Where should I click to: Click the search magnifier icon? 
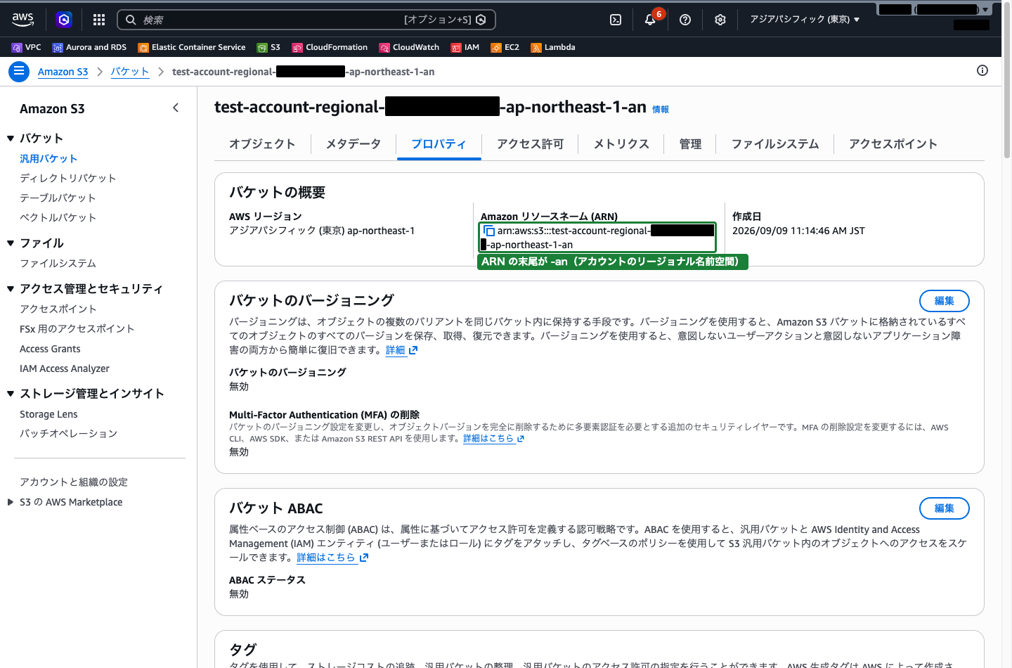pyautogui.click(x=131, y=20)
